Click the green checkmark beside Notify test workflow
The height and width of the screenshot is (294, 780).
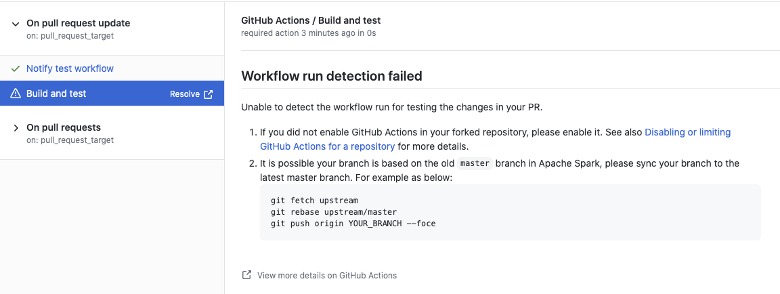click(x=16, y=68)
